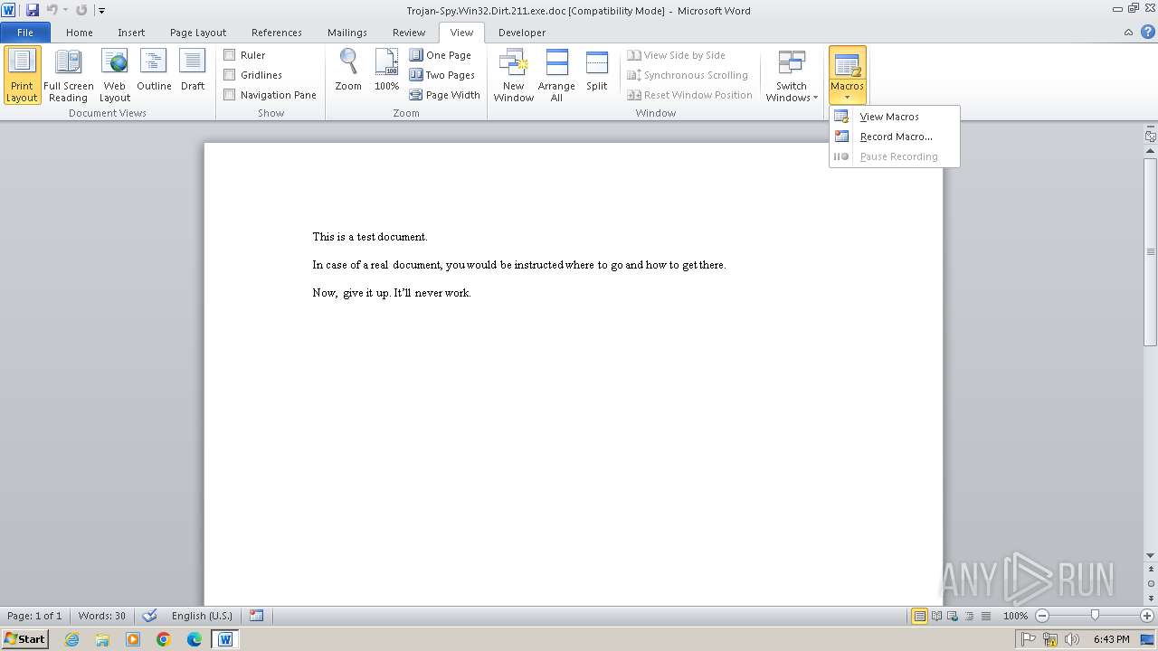Select Page Width zoom
Image resolution: width=1158 pixels, height=651 pixels.
445,95
